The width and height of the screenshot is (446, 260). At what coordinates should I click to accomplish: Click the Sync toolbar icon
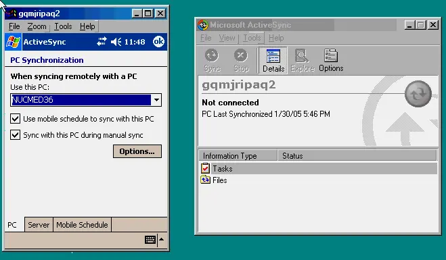213,61
